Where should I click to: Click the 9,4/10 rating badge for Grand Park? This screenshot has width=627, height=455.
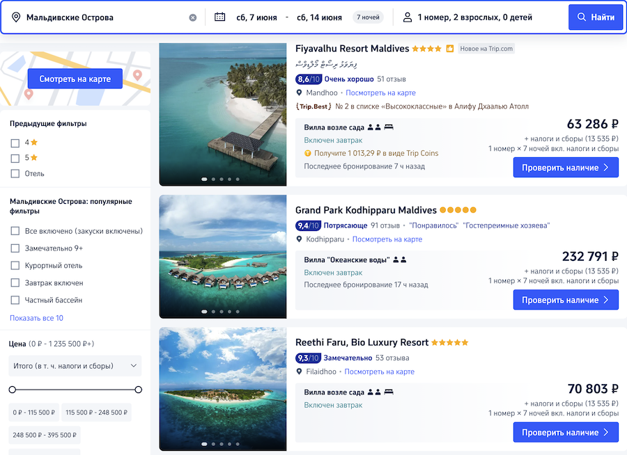(308, 225)
